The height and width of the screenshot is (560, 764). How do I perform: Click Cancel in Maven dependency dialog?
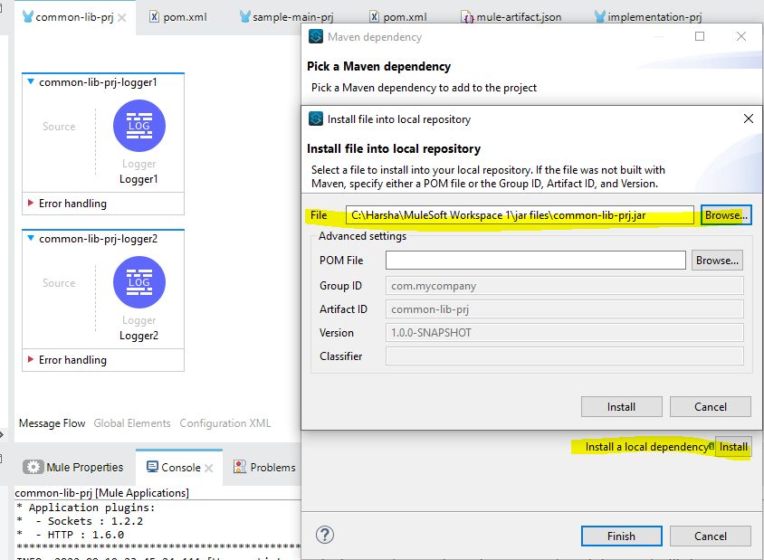tap(711, 536)
